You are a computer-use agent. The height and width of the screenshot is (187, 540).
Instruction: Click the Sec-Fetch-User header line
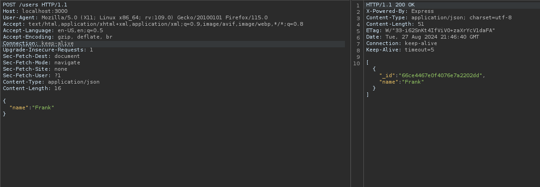[x=32, y=75]
